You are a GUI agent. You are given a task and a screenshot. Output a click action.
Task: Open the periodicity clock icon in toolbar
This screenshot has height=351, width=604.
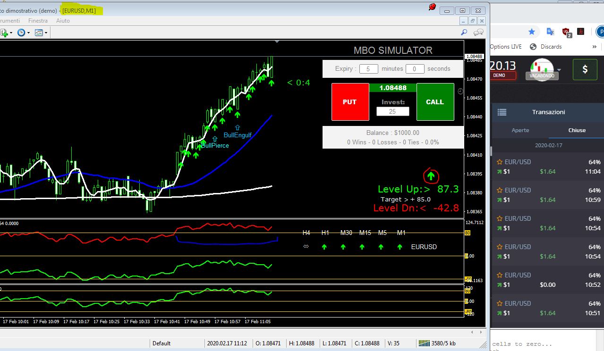point(21,33)
